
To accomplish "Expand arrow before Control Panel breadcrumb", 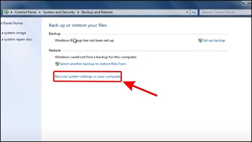I will click(x=11, y=12).
